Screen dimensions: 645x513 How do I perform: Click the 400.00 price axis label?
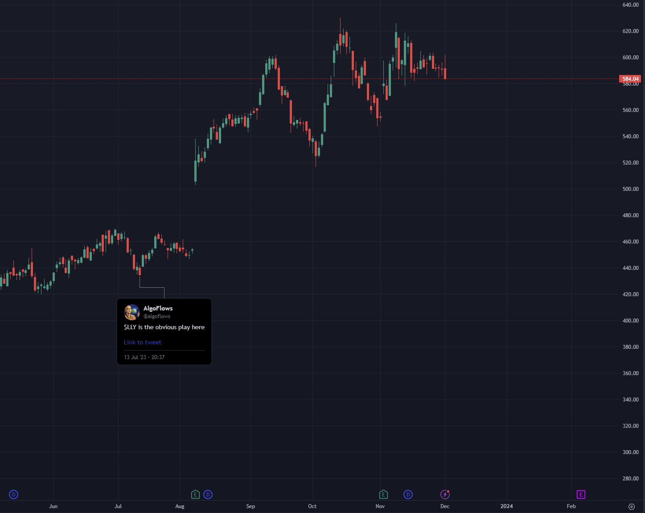coord(630,321)
